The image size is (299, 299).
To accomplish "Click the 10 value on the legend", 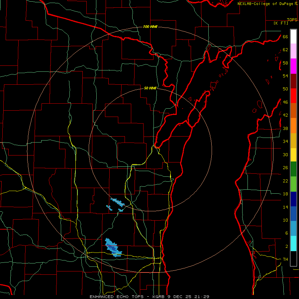I will (285, 220).
